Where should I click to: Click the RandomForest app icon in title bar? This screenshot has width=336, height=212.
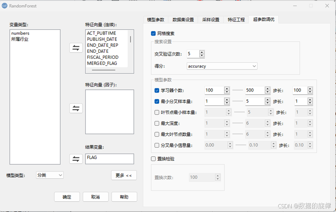pos(5,6)
